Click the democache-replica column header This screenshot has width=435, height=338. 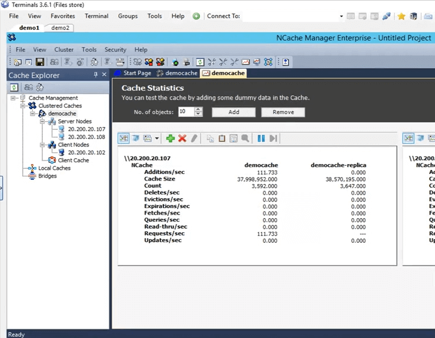pyautogui.click(x=339, y=165)
